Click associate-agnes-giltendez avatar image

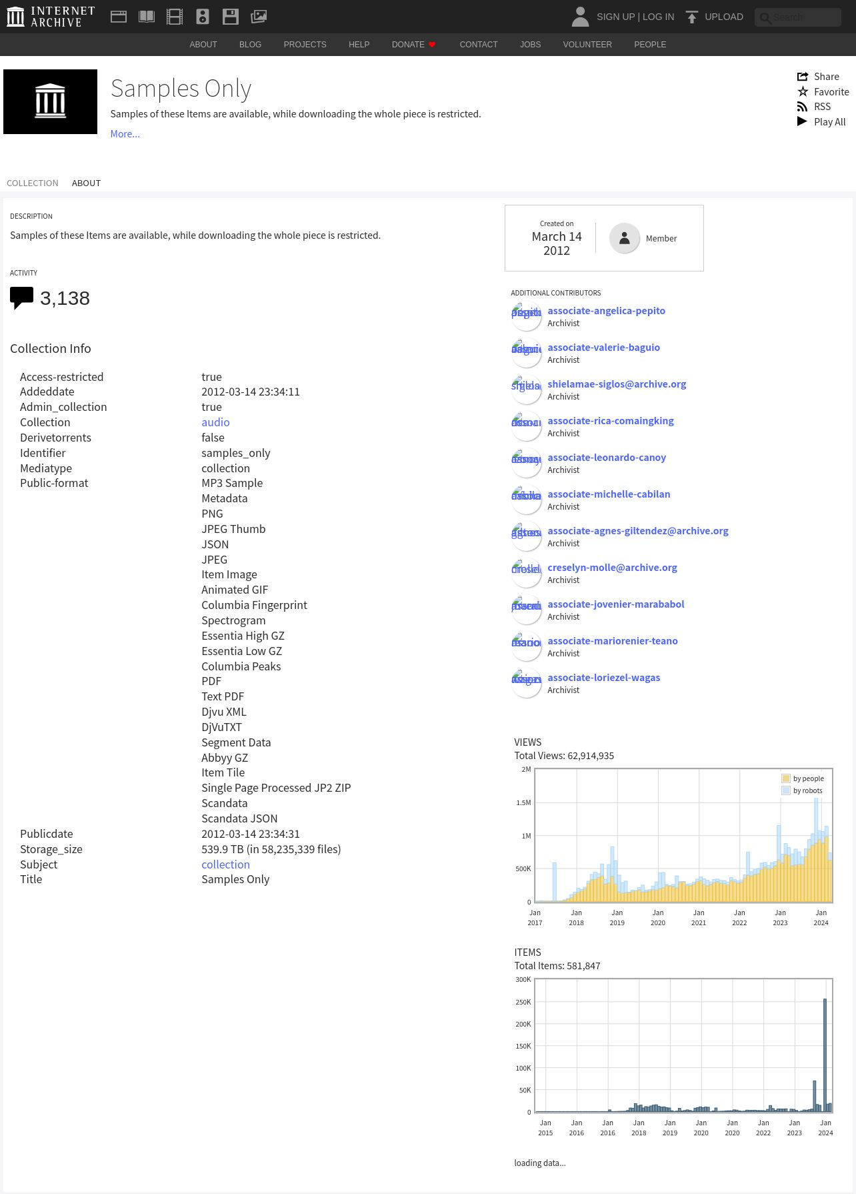[526, 536]
